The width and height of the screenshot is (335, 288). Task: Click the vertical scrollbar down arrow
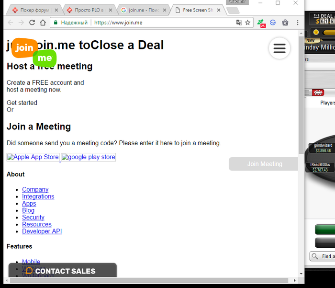pos(301,274)
